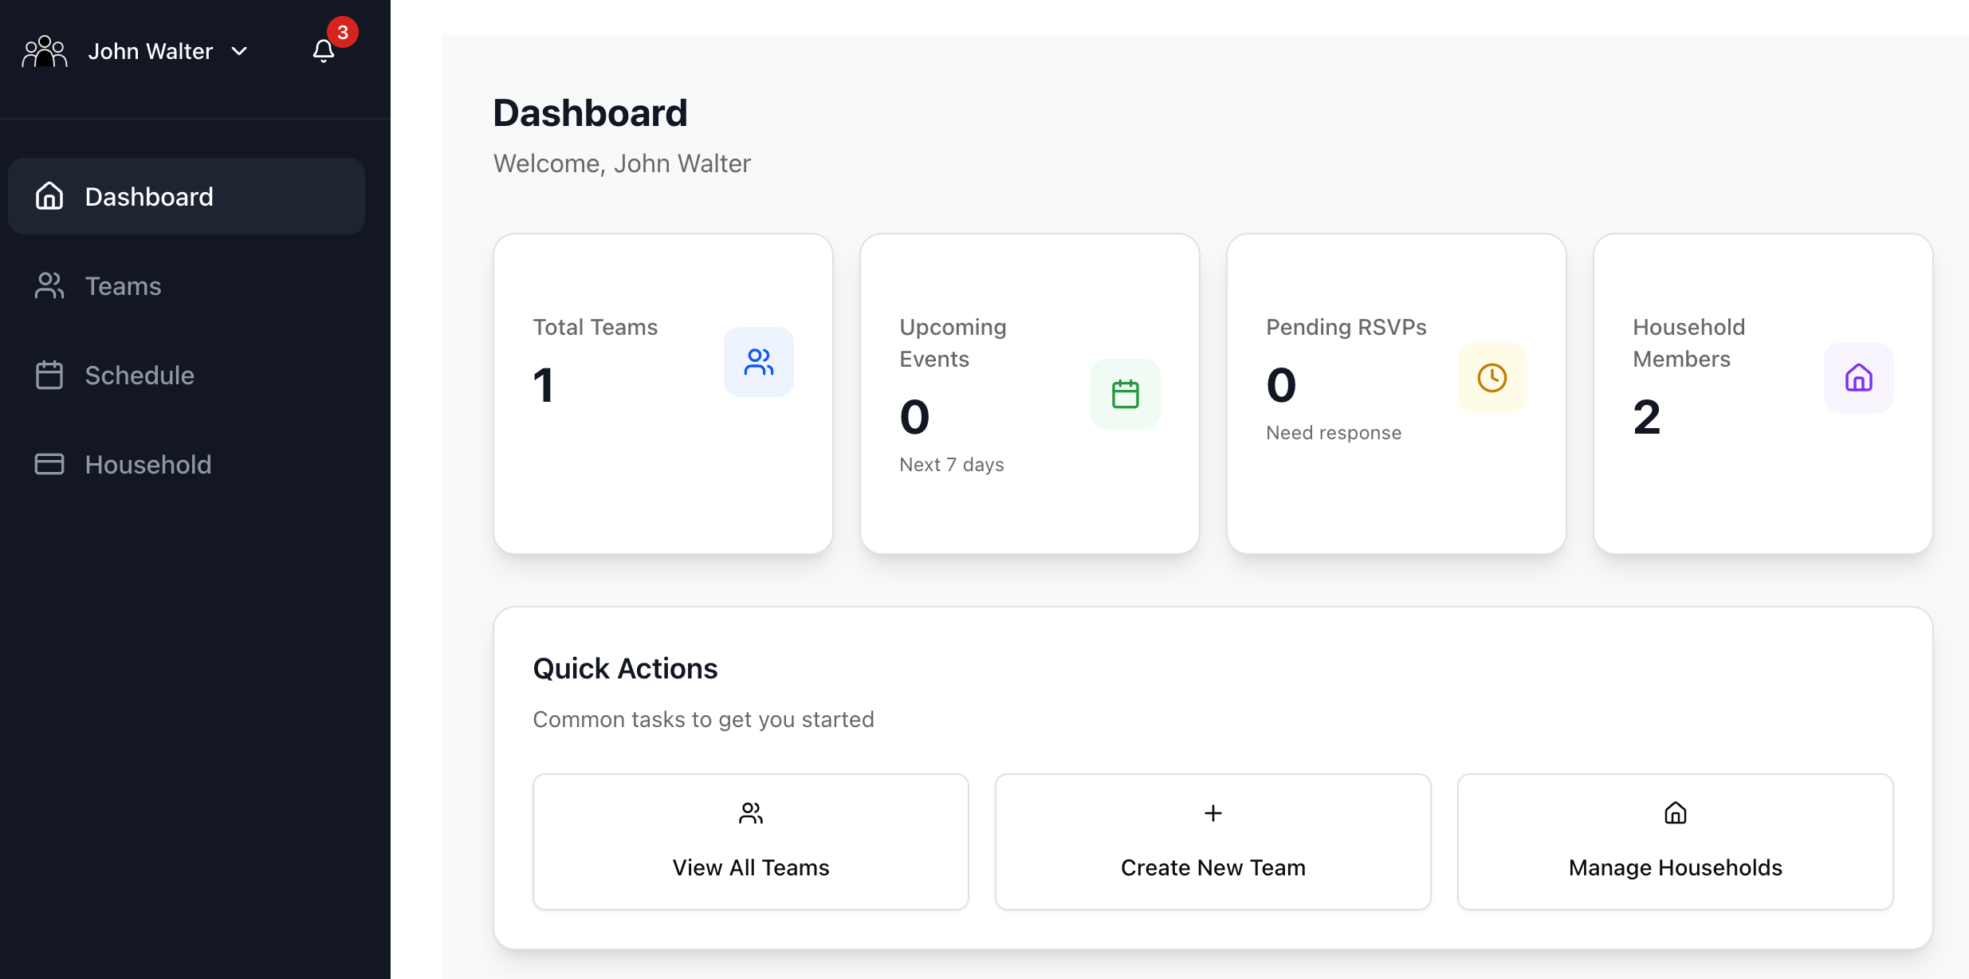Click the notification bell icon
This screenshot has height=979, width=1969.
tap(323, 52)
